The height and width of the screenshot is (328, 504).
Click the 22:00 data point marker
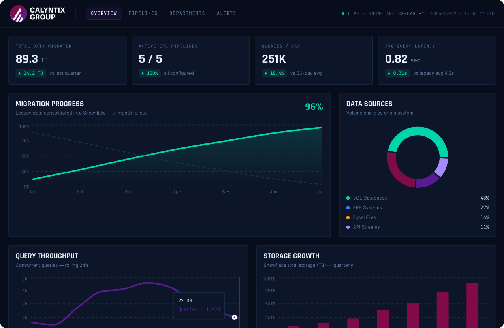234,317
